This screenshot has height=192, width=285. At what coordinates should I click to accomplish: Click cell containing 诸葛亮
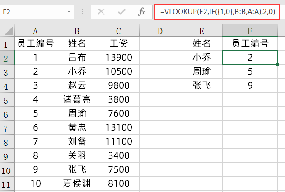coord(77,99)
